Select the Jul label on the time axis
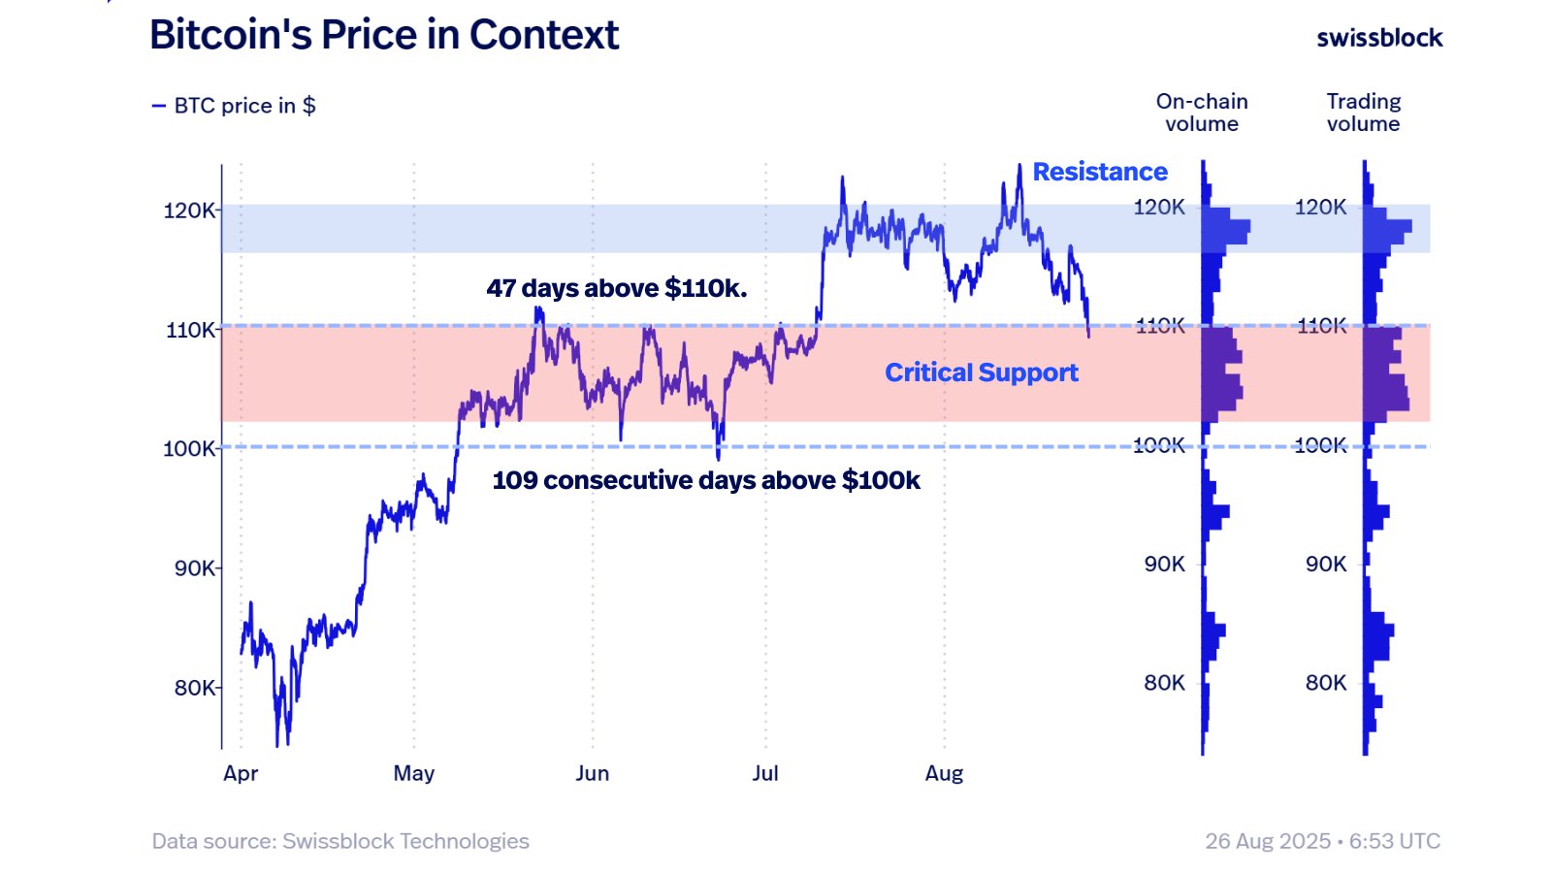The height and width of the screenshot is (873, 1552). tap(765, 773)
